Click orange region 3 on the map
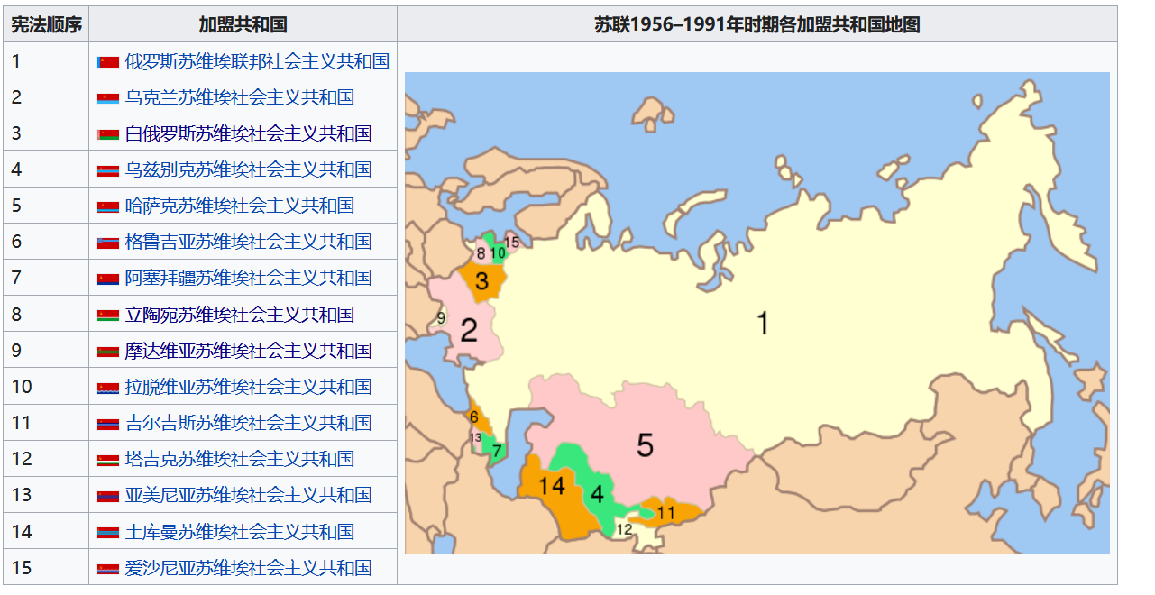 tap(481, 280)
